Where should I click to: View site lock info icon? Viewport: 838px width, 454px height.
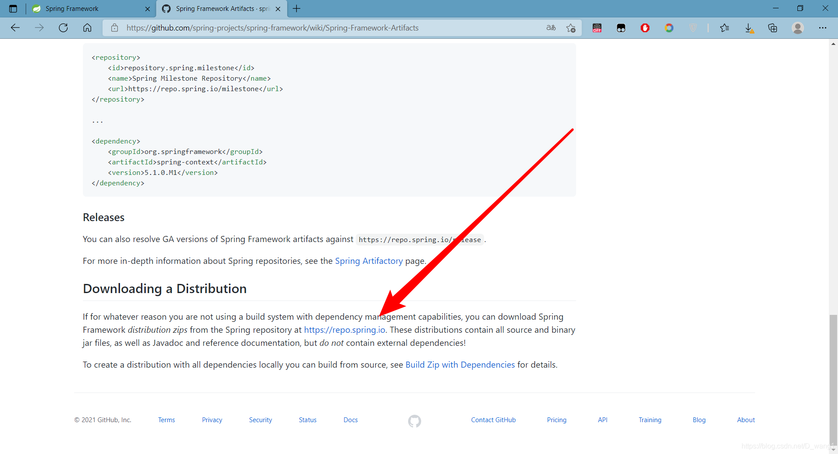[x=115, y=28]
